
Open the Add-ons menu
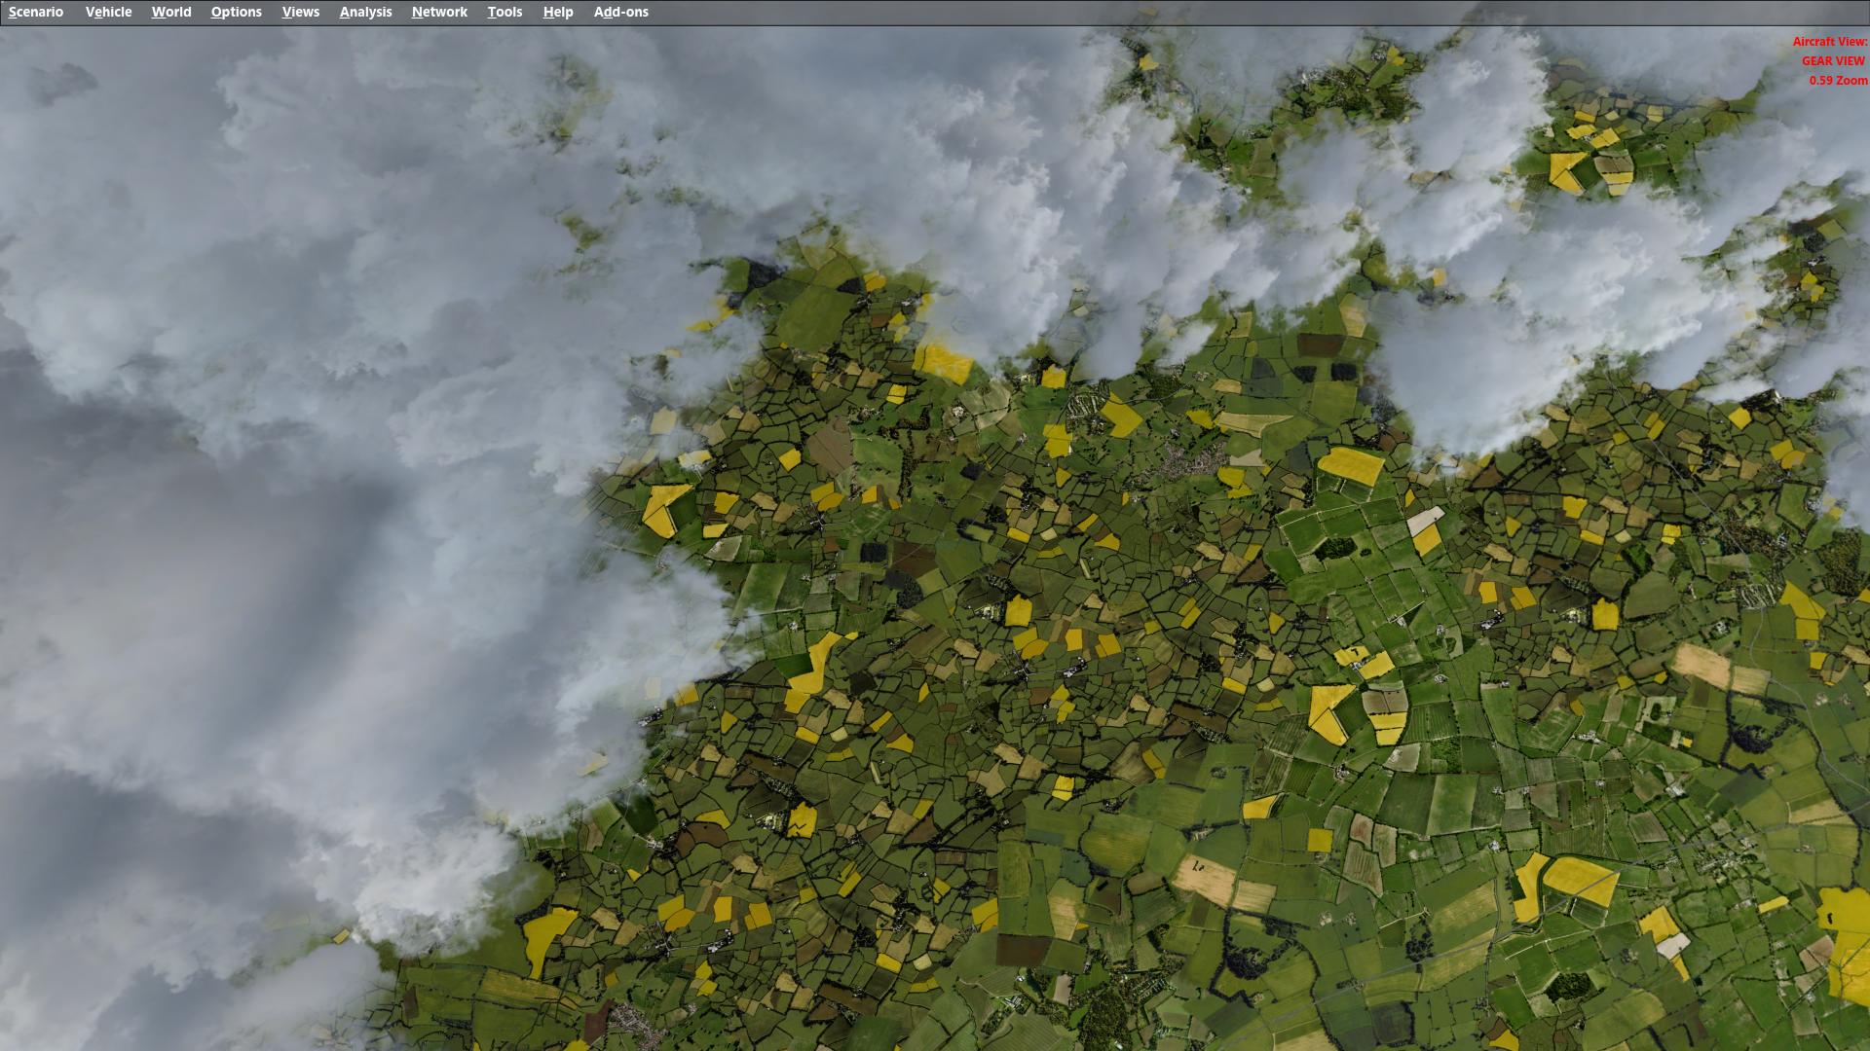tap(620, 12)
